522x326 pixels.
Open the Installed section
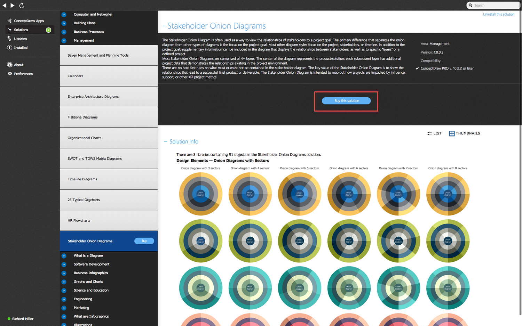point(21,48)
